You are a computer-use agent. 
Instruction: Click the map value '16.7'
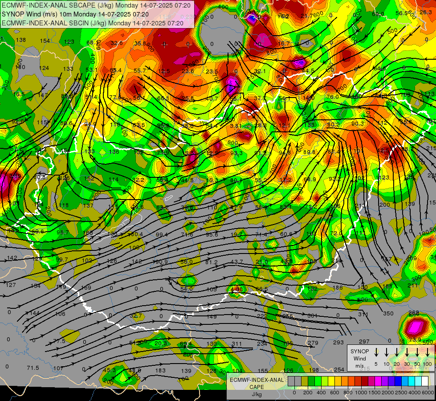283,43
